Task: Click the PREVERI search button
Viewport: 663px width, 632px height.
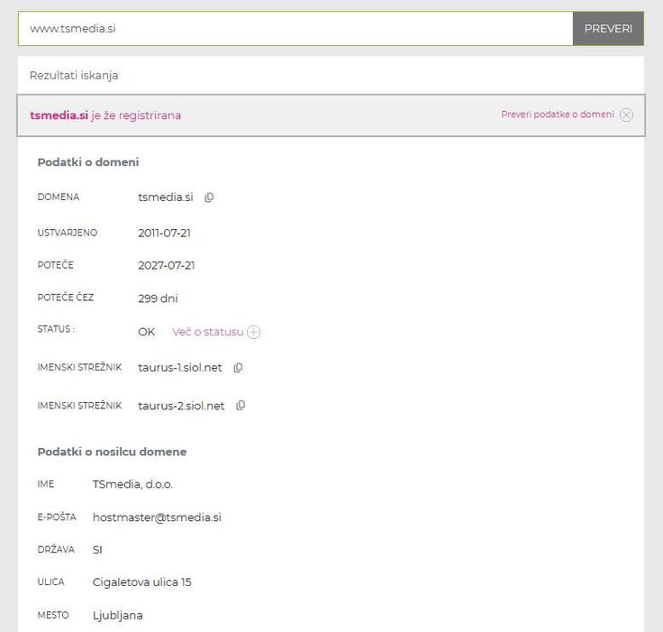Action: coord(608,28)
